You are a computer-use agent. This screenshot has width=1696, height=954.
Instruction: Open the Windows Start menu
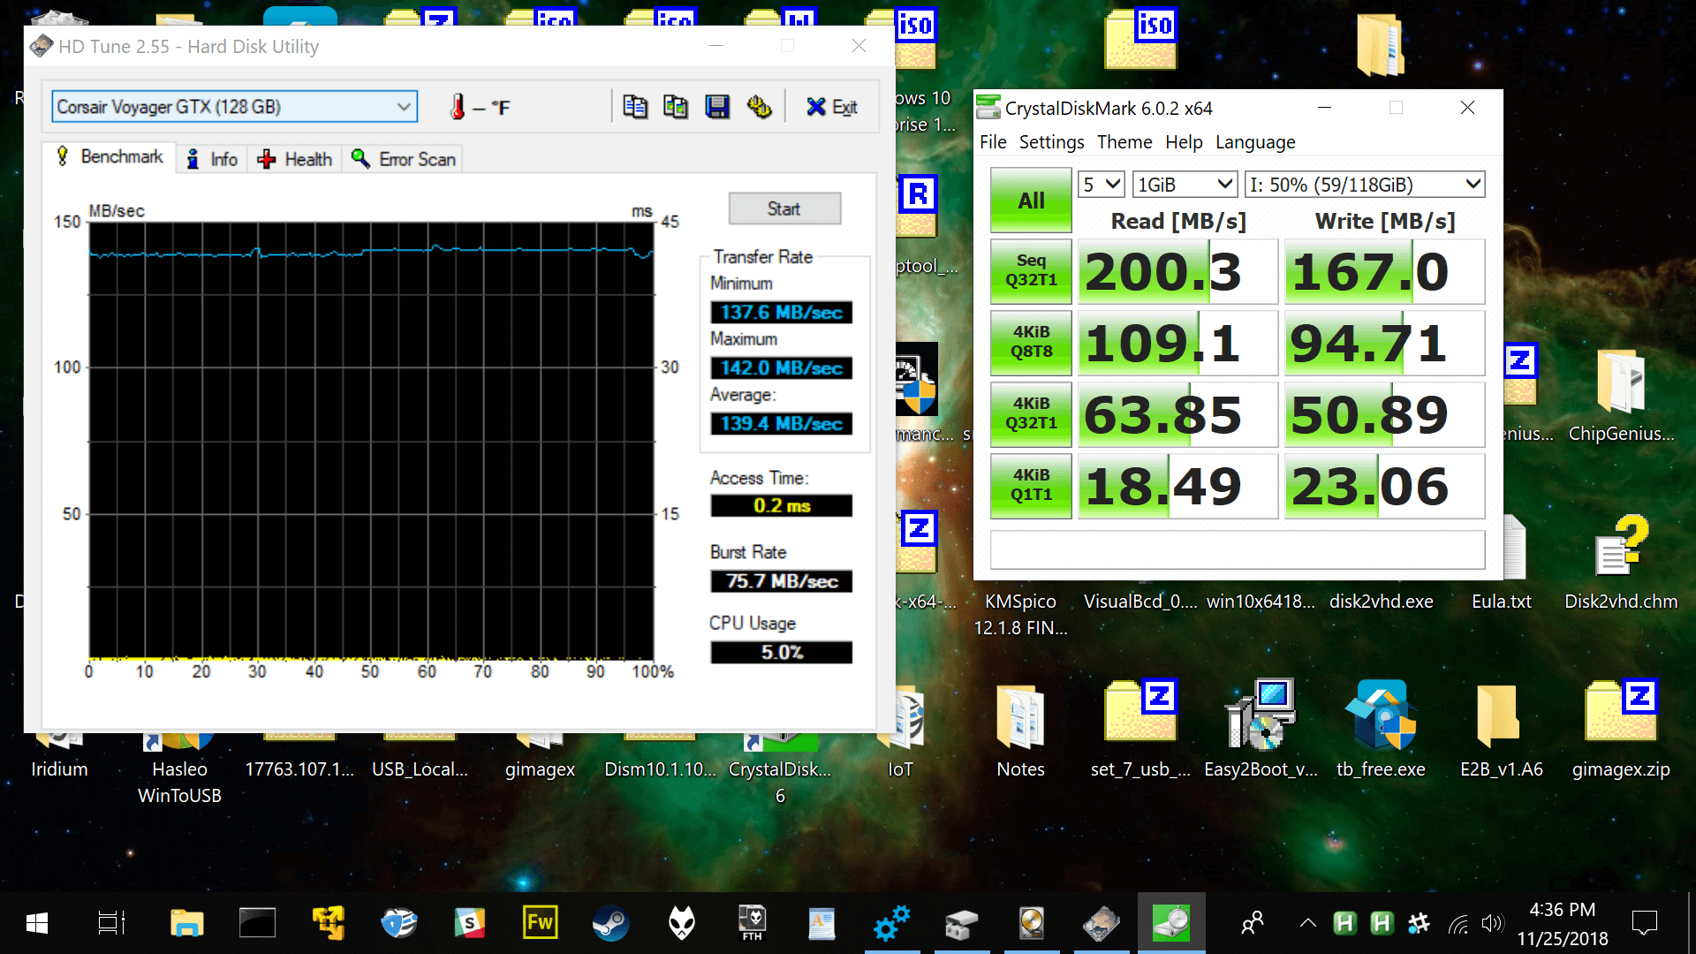pos(37,924)
